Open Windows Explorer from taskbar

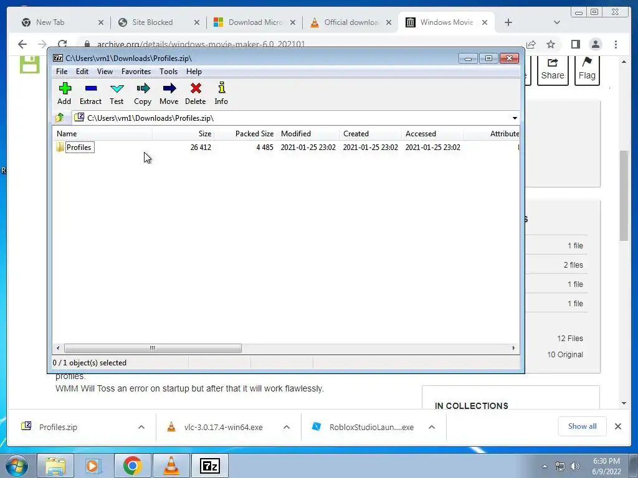pos(55,466)
